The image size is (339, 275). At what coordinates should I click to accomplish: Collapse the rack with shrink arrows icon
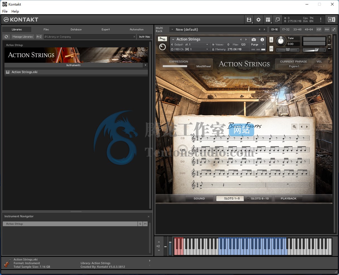(334, 29)
